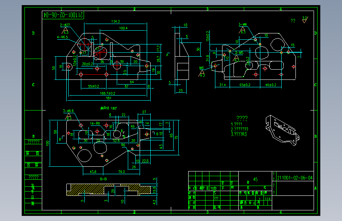The height and width of the screenshot is (221, 342).
Task: Click the 3.2 surface roughness symbol
Action: 305,20
